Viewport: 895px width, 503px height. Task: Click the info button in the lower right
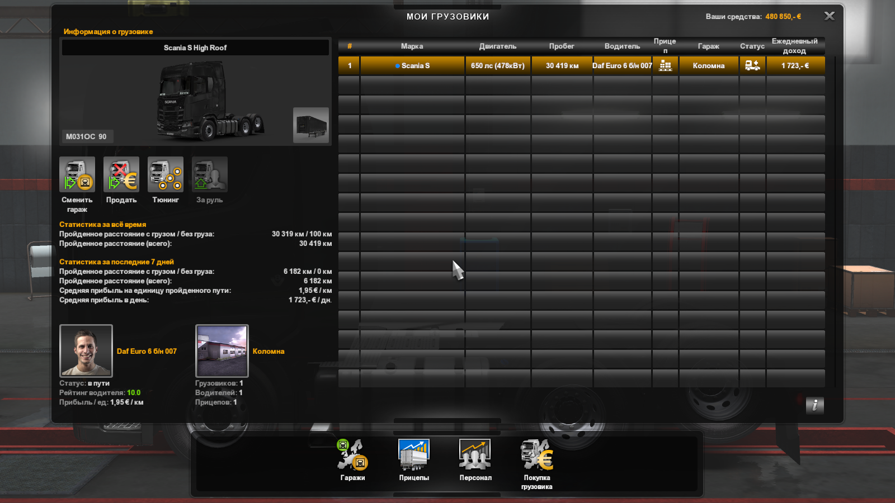(815, 405)
